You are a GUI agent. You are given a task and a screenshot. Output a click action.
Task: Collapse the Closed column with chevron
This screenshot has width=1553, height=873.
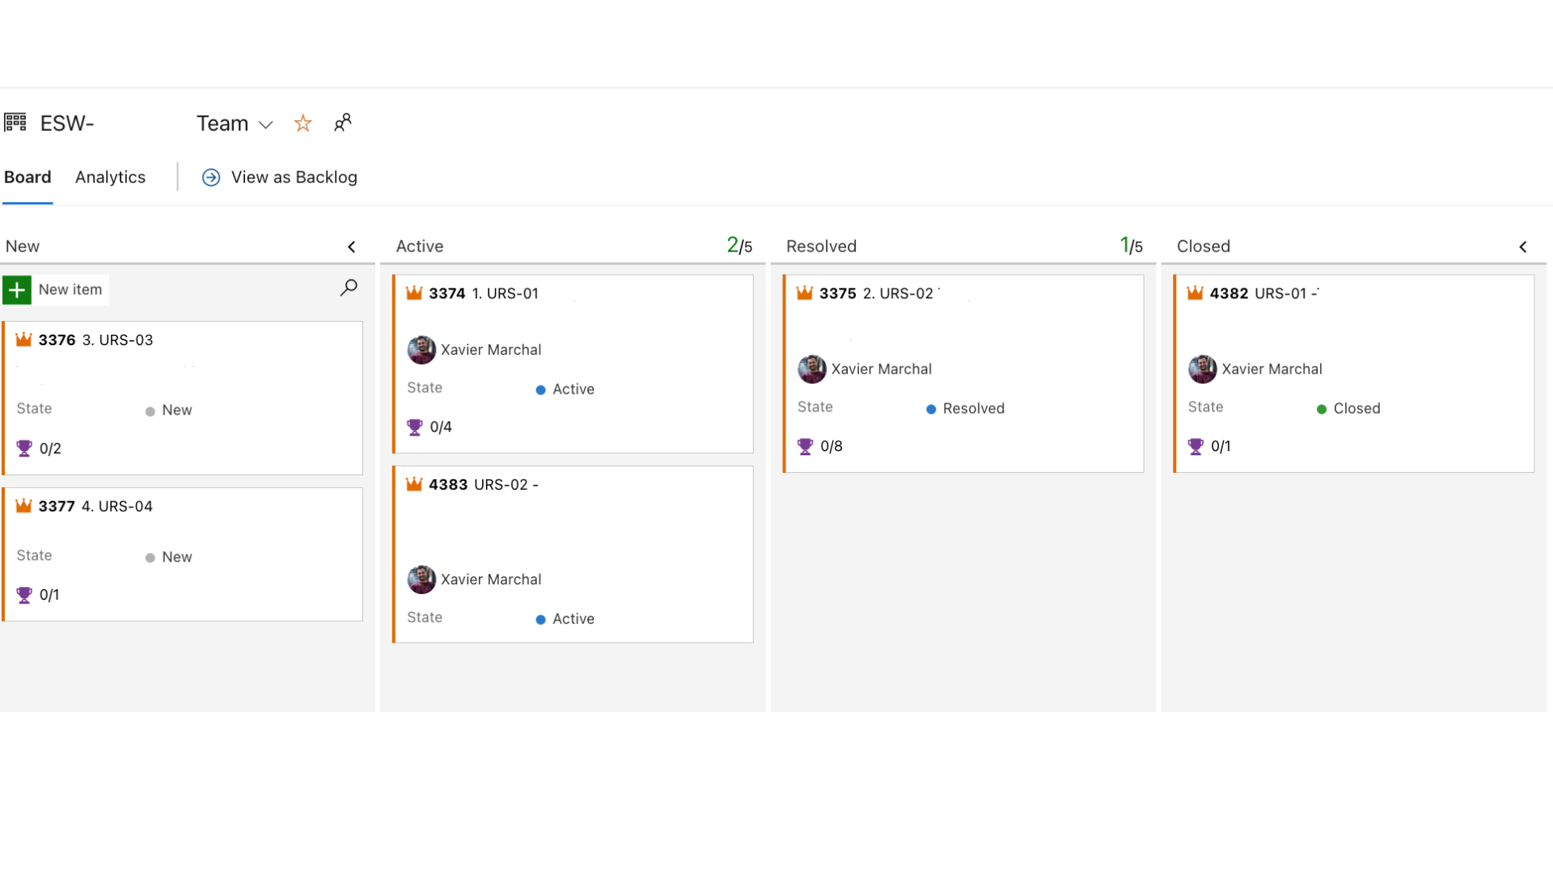tap(1523, 247)
